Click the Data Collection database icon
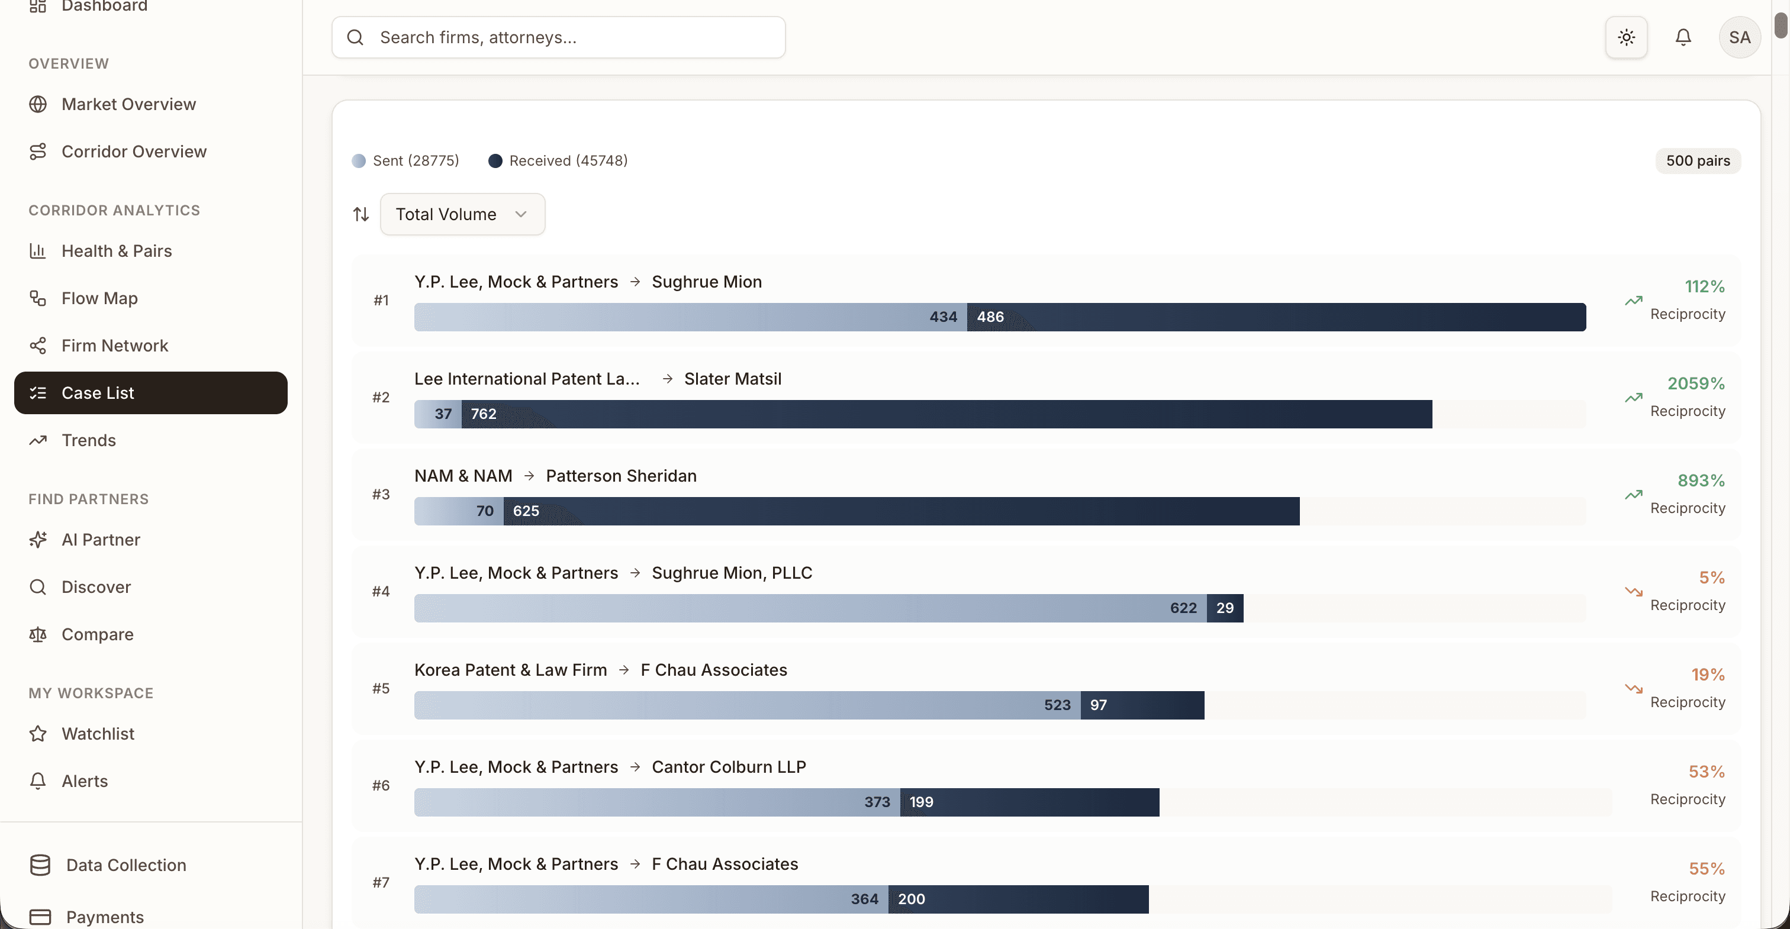 click(x=40, y=865)
